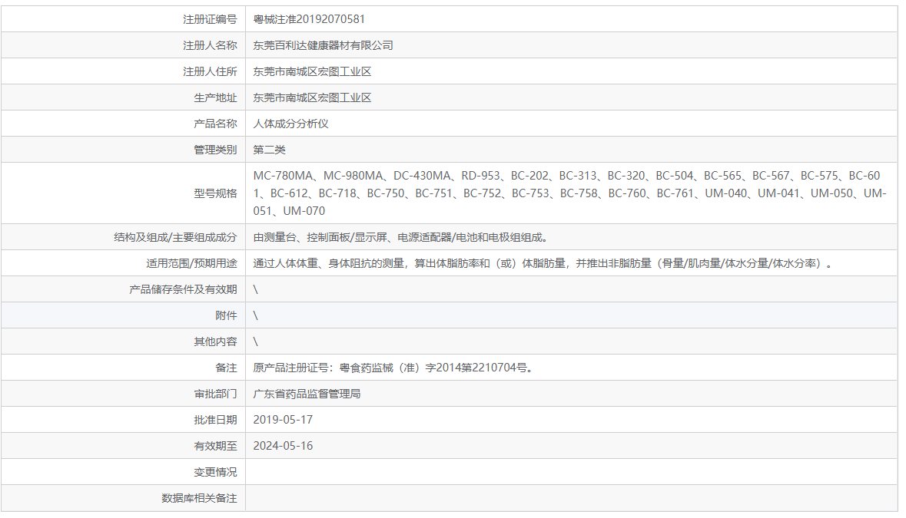The width and height of the screenshot is (906, 518).
Task: Select the model list starting with MC-780MA
Action: coord(569,193)
